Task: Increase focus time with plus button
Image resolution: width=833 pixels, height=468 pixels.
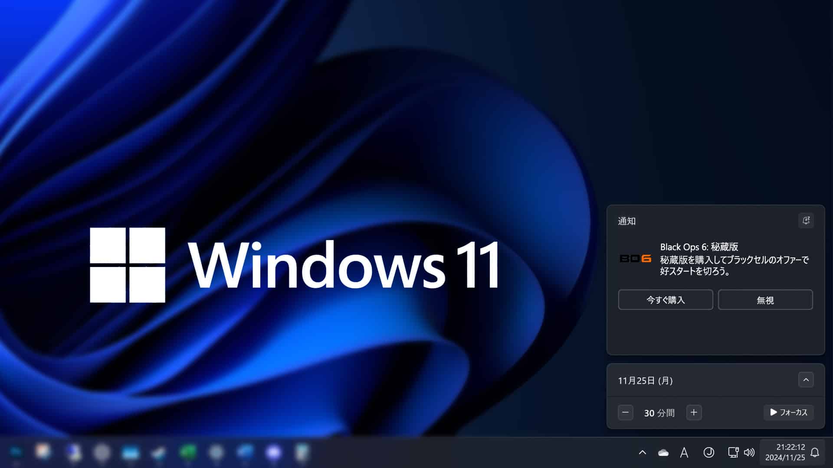Action: pyautogui.click(x=694, y=413)
